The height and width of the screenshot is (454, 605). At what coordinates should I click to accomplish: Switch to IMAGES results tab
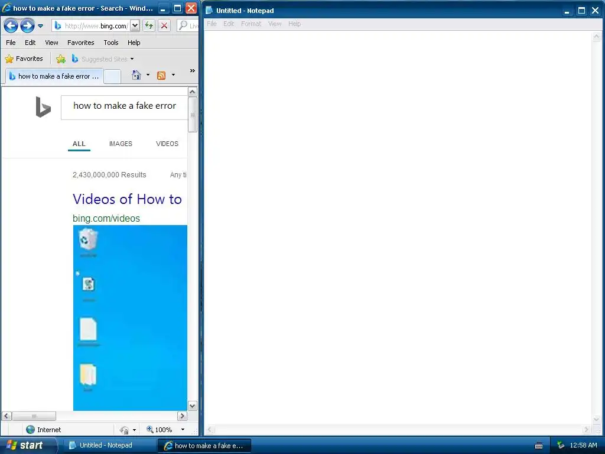coord(121,144)
